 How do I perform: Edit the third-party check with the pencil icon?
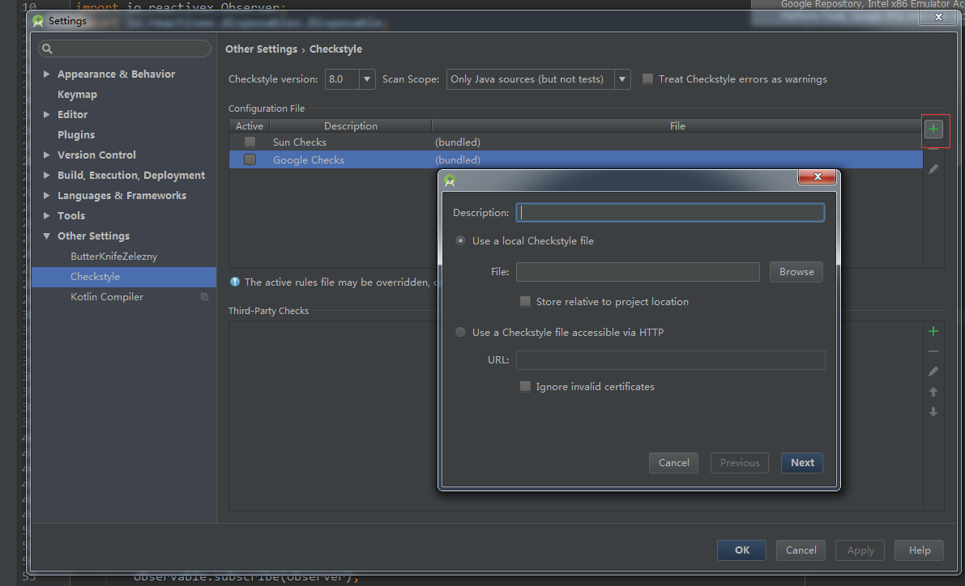(x=933, y=372)
